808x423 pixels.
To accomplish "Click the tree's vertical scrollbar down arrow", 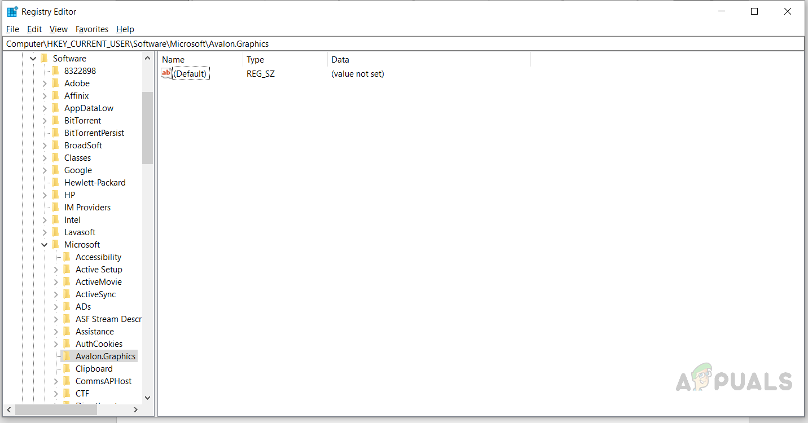I will coord(148,398).
